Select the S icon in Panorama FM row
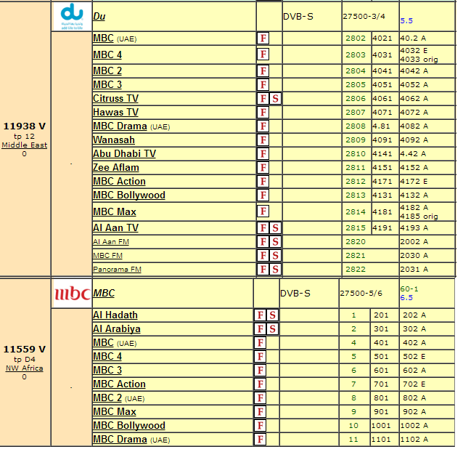 click(x=275, y=270)
